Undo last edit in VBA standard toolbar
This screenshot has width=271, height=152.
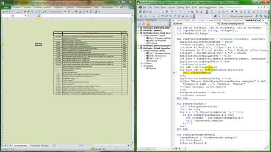pos(172,11)
